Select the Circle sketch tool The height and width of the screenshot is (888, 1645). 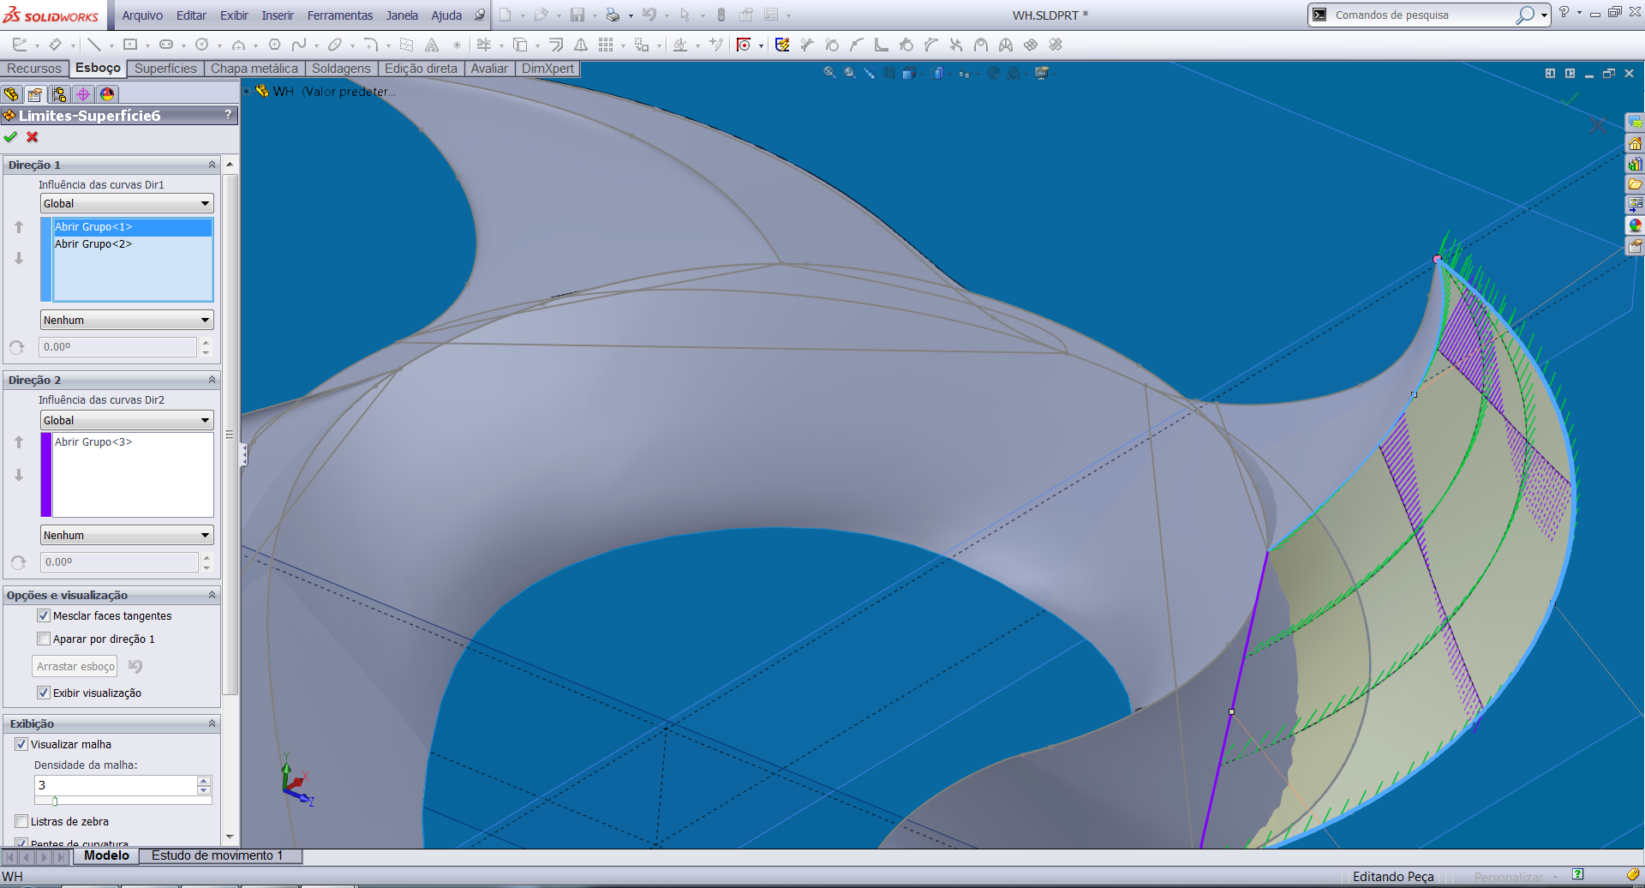pos(202,45)
